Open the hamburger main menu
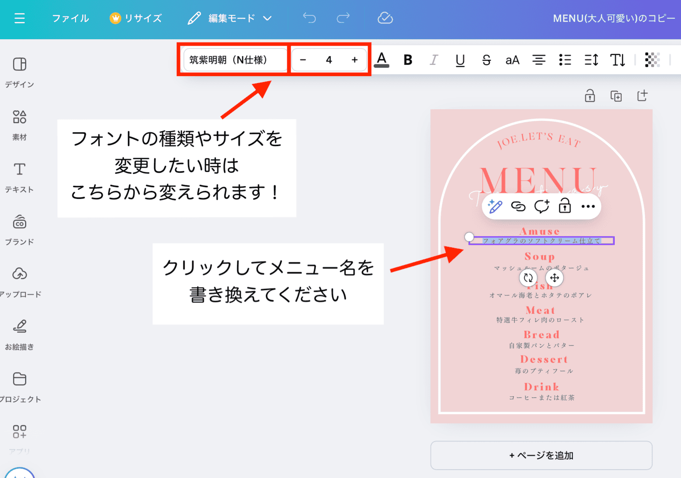Image resolution: width=681 pixels, height=478 pixels. tap(20, 18)
